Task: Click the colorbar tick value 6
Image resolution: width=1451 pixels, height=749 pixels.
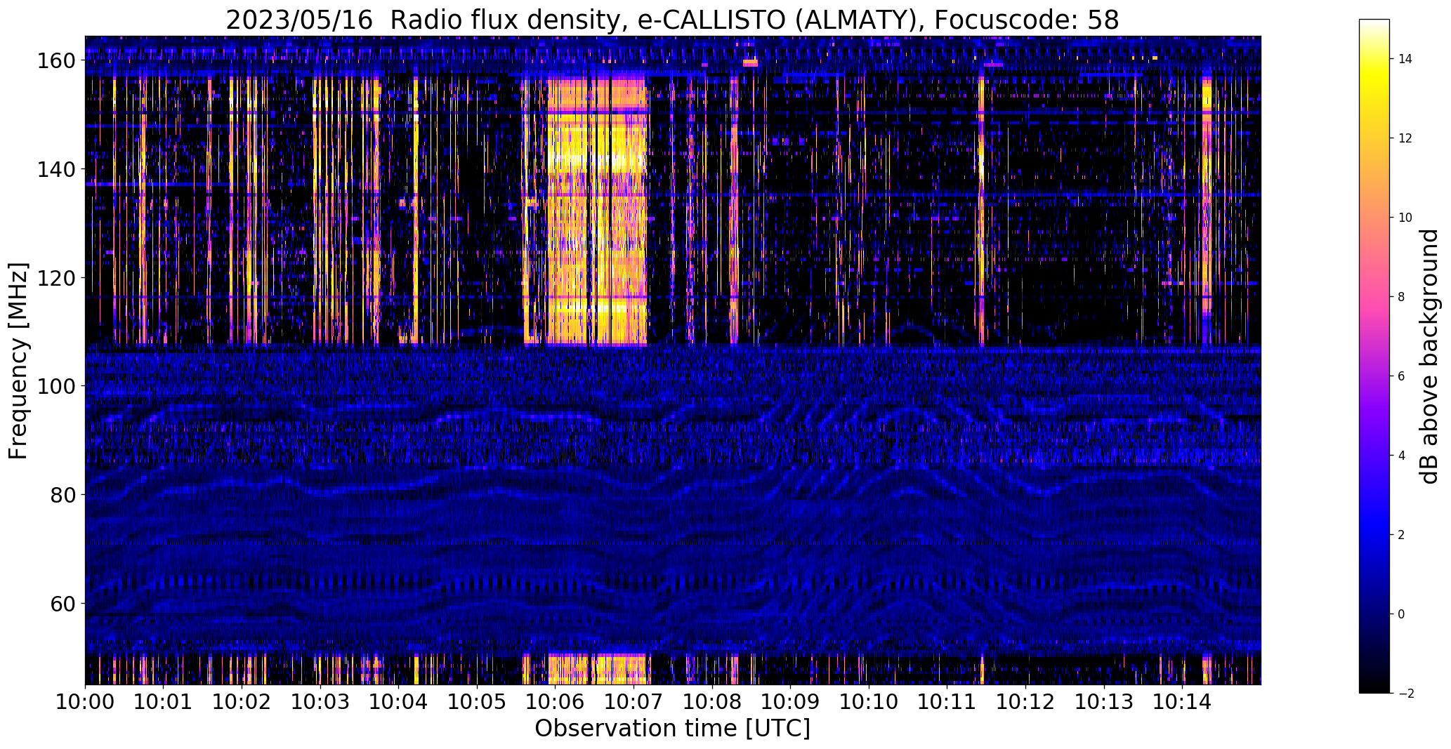Action: (1402, 377)
